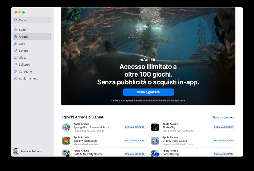This screenshot has height=171, width=254.
Task: Click the SpongeBob: Assalto al Patty app icon
Action: 66,127
